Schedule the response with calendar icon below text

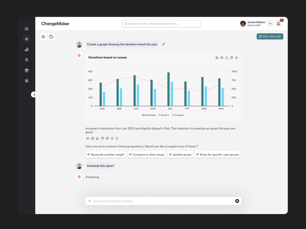107,138
